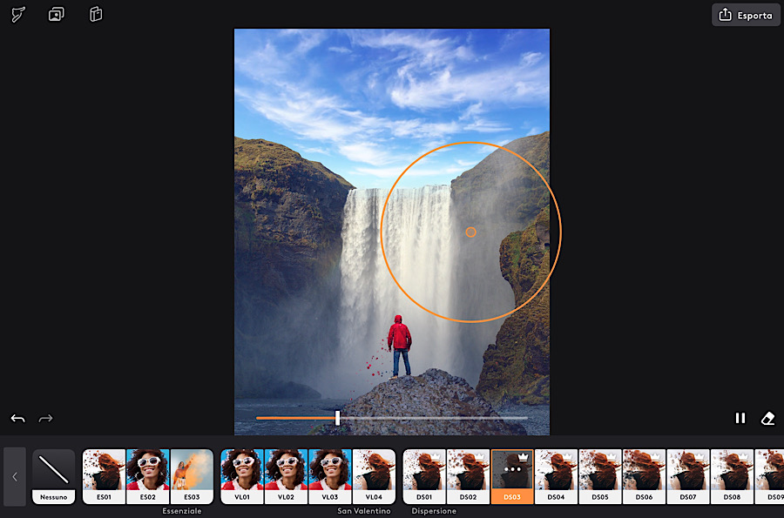Redo the last action

(46, 419)
